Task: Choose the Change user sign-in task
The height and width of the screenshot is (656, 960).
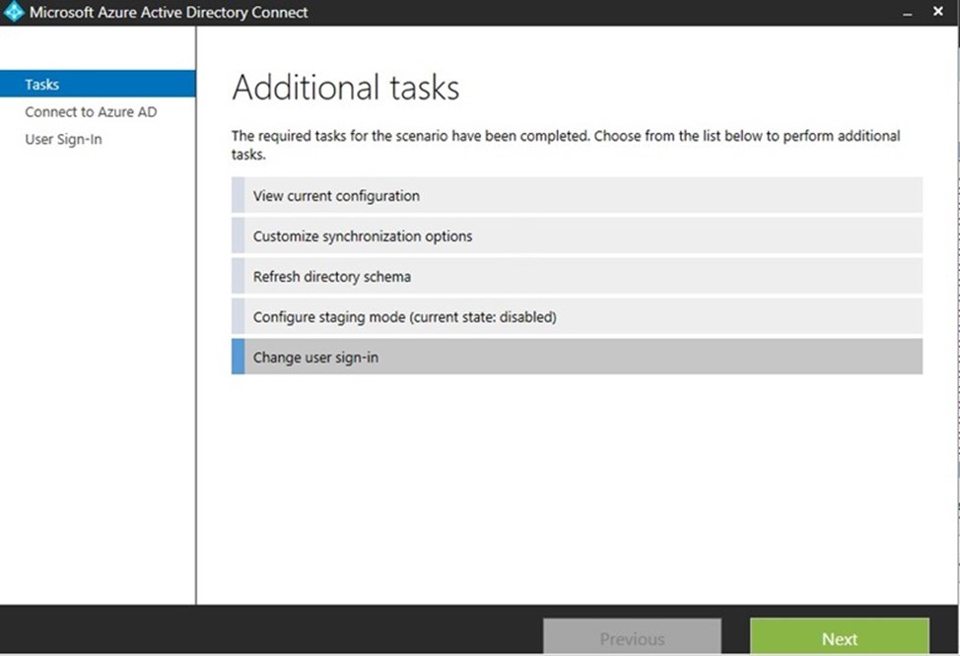Action: coord(577,357)
